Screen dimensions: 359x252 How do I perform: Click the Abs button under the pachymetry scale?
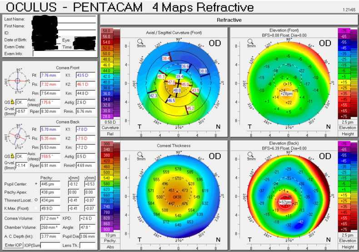click(110, 247)
